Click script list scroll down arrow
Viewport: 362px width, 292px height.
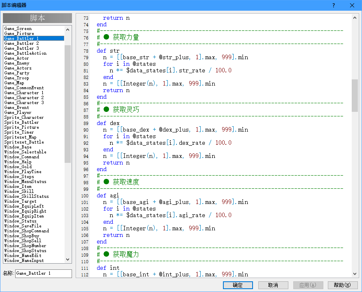point(67,260)
